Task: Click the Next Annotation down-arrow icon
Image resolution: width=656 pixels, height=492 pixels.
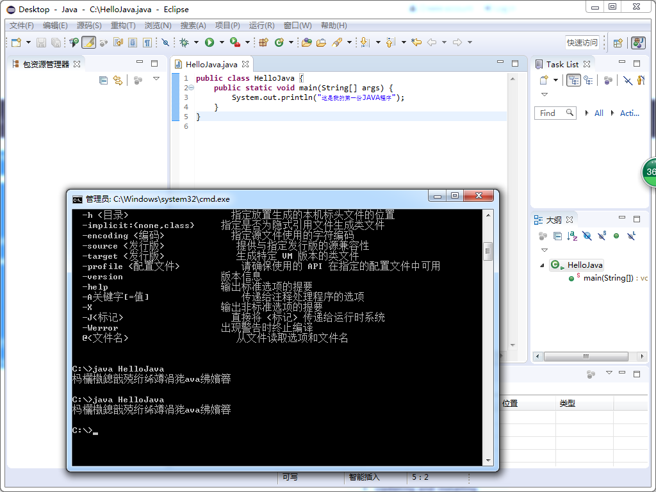Action: click(365, 42)
